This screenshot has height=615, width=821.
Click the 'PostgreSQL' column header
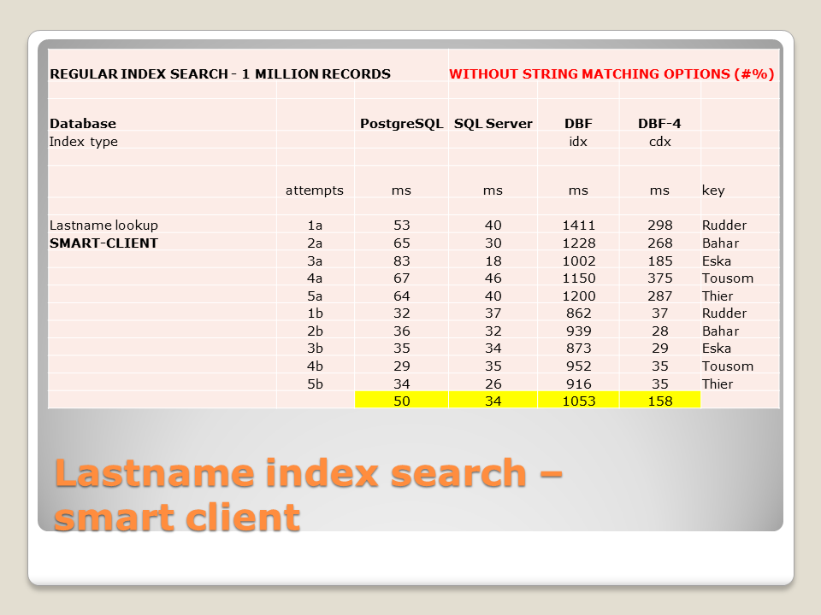pos(402,124)
